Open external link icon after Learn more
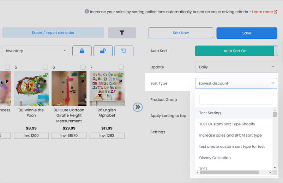283x183 pixels. pos(276,12)
